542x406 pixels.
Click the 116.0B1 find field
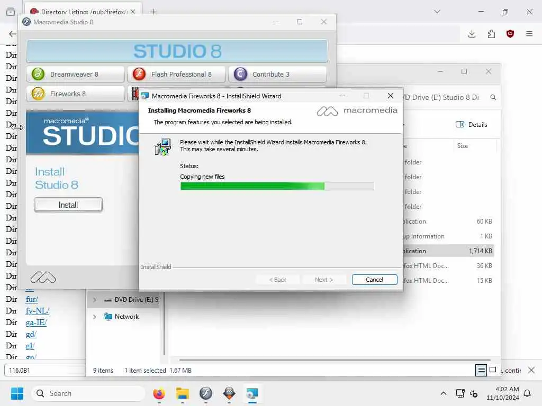click(x=44, y=371)
